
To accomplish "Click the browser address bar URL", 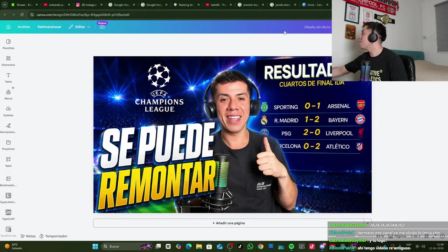I will pyautogui.click(x=83, y=15).
